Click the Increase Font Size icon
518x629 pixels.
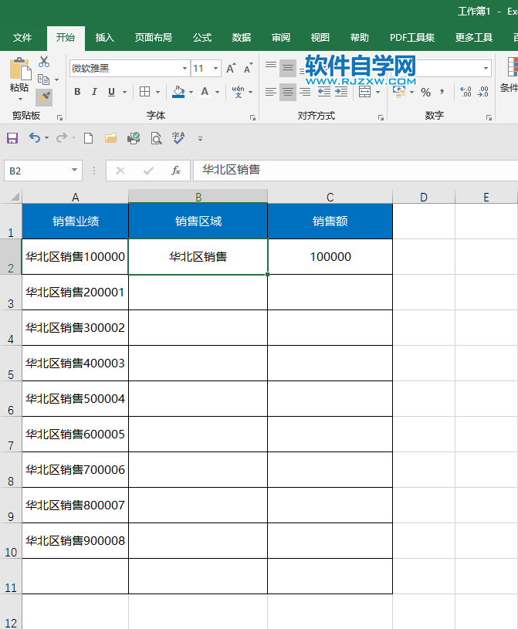(x=232, y=69)
